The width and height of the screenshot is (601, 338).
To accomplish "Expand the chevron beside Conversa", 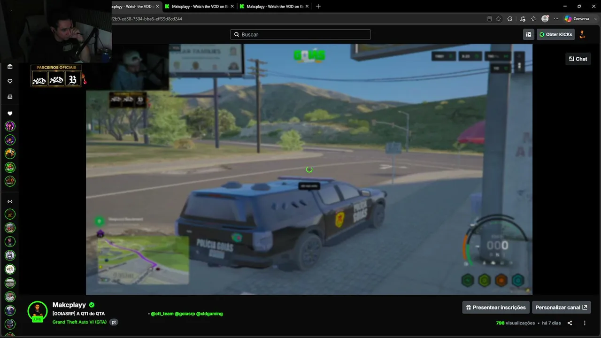I will click(x=595, y=19).
